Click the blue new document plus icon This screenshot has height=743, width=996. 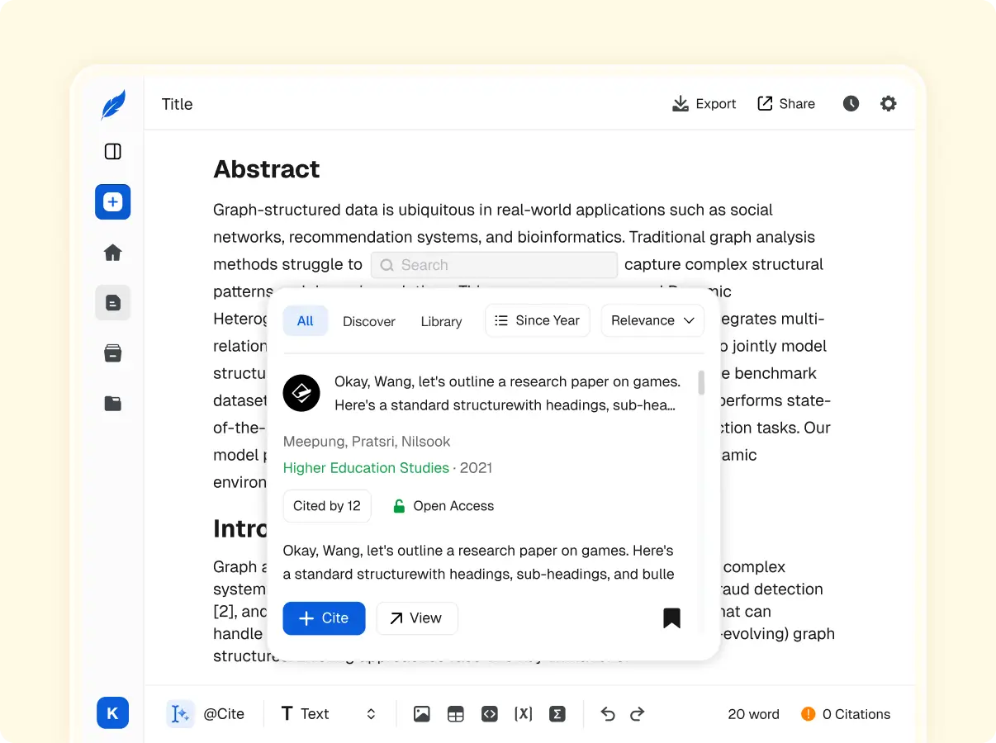[113, 201]
